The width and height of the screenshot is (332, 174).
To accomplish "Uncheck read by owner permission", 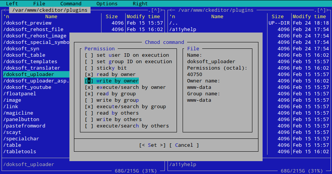I will click(x=89, y=75).
